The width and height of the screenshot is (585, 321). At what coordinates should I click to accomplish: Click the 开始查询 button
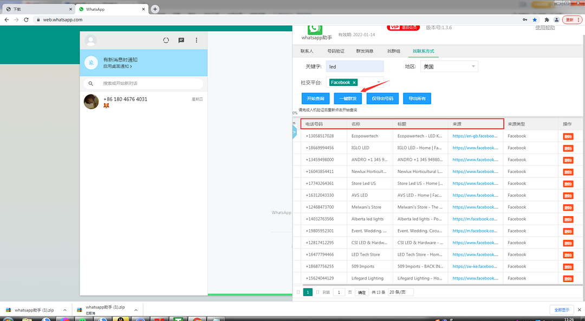[316, 99]
